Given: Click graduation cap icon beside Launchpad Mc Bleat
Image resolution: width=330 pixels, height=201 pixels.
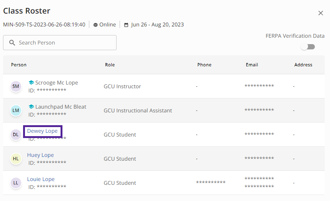Looking at the screenshot, I should 31,107.
